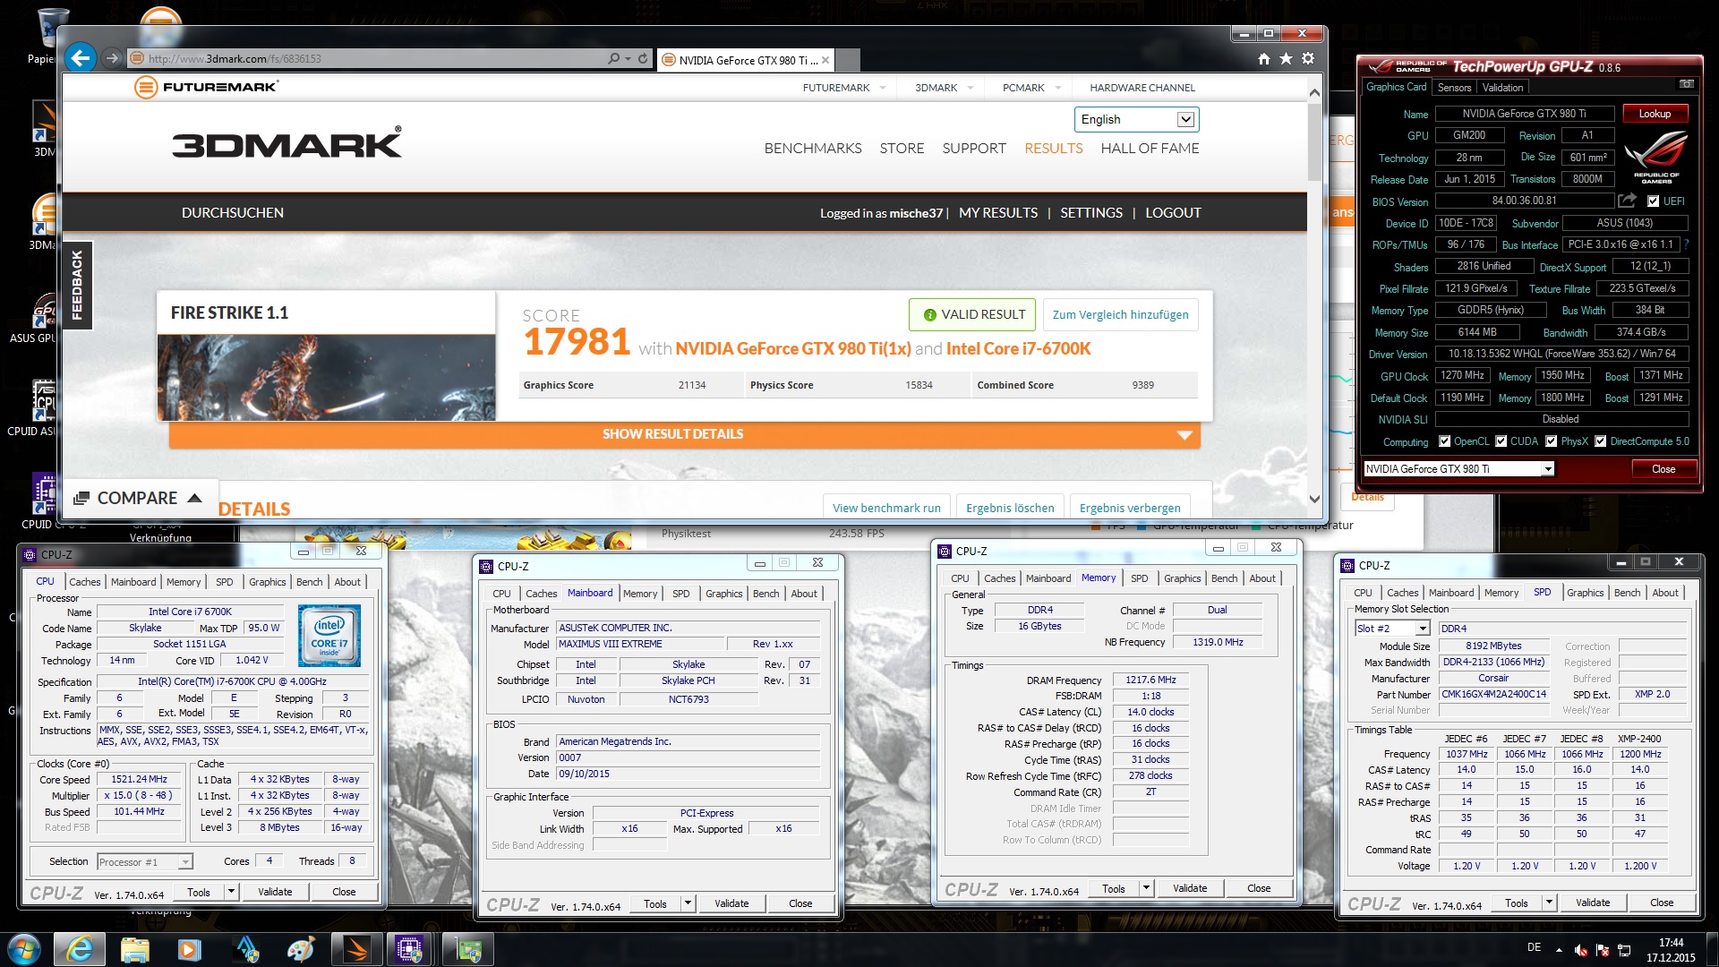
Task: Click the browser forward arrow button
Action: 112,58
